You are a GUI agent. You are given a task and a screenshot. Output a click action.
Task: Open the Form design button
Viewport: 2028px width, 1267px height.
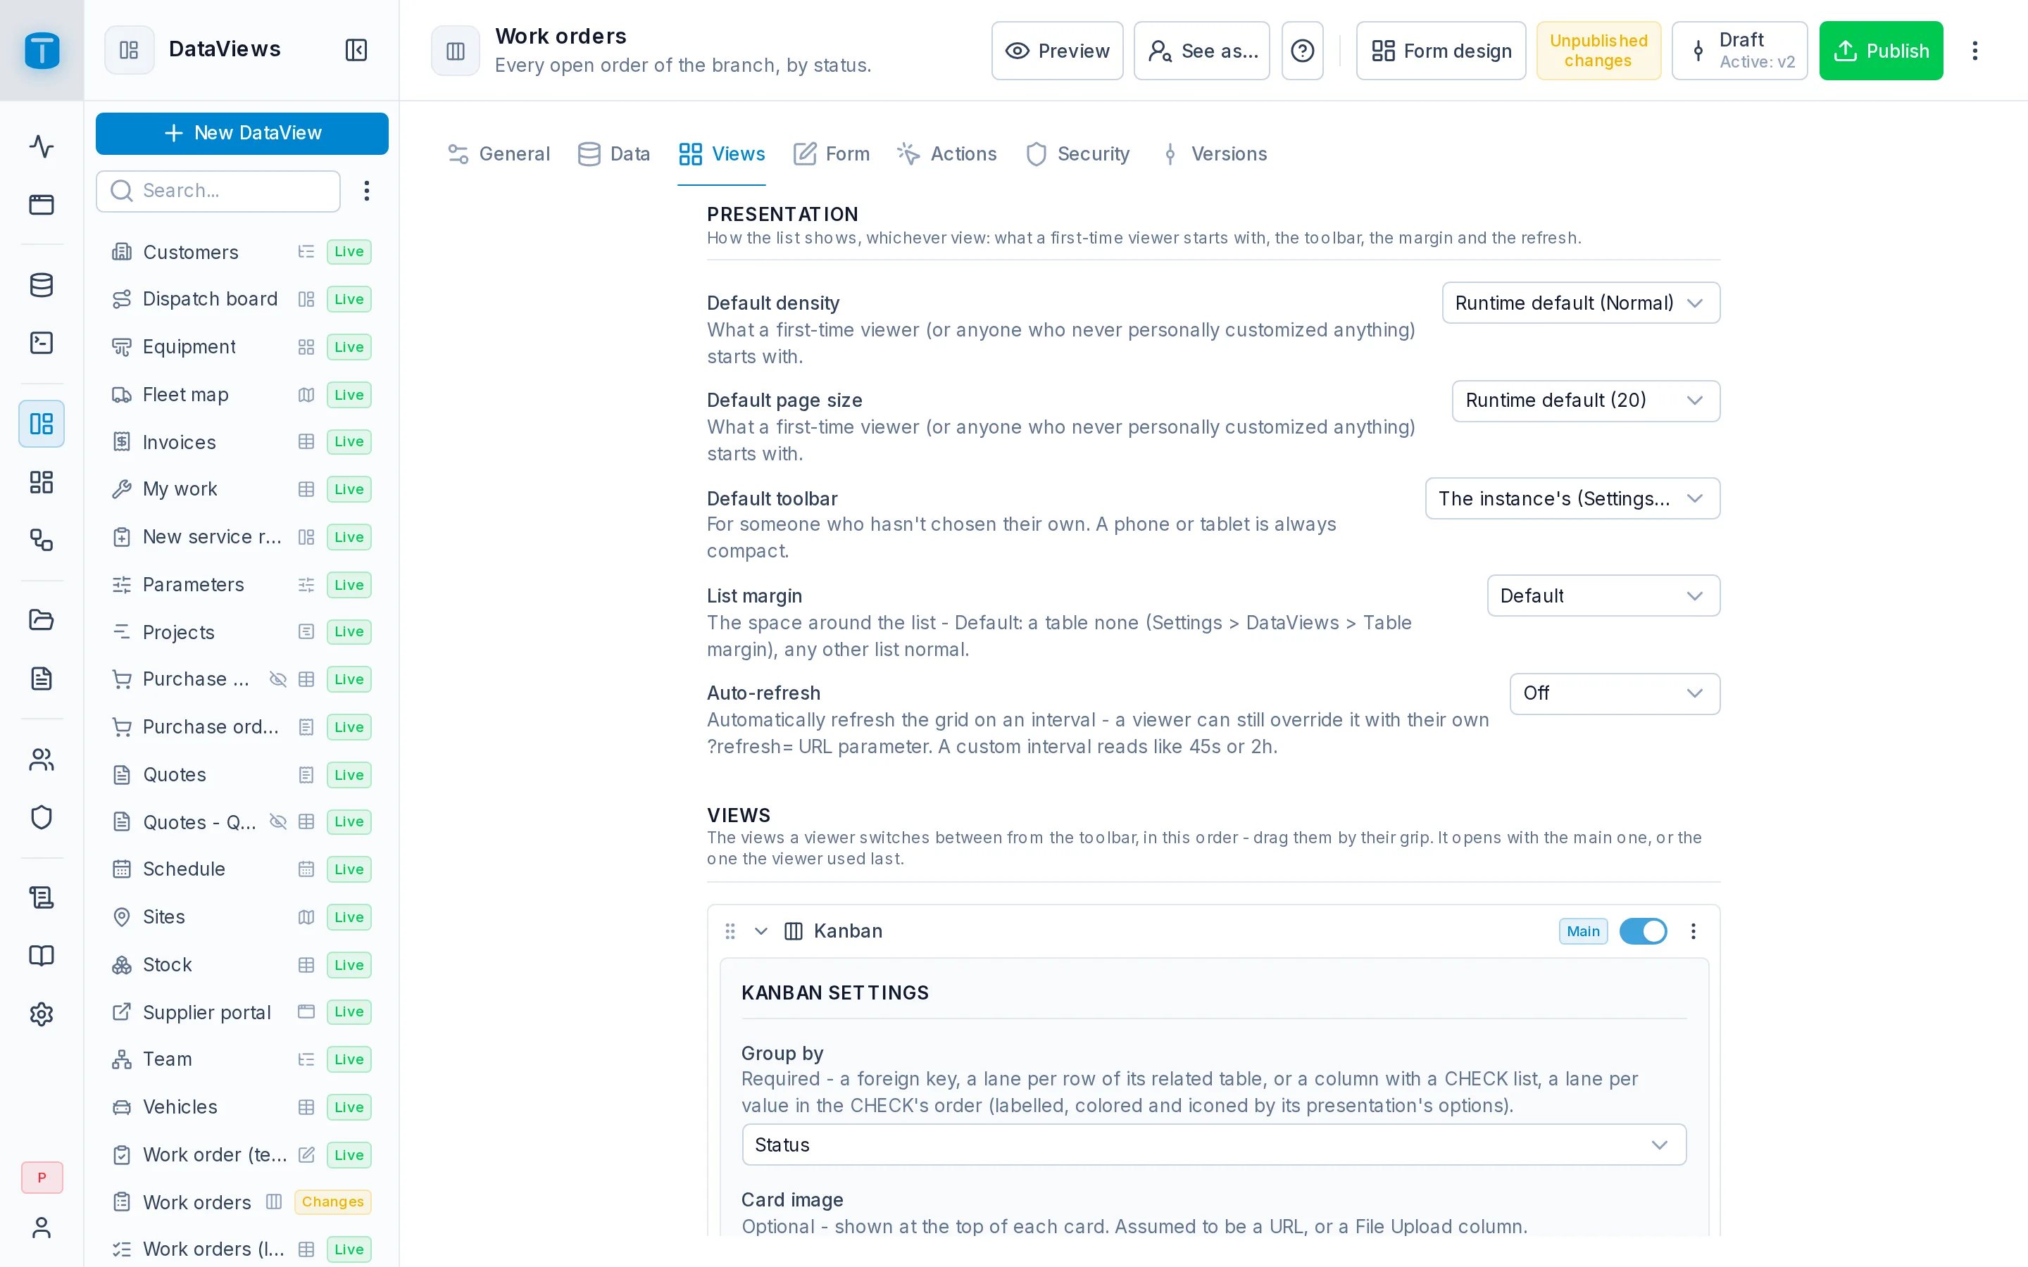point(1441,51)
